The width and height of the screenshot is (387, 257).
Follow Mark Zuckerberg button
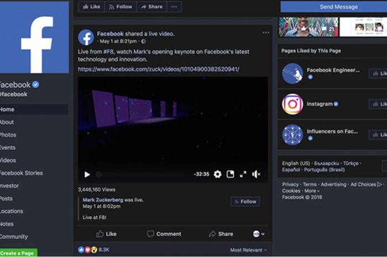tap(245, 202)
